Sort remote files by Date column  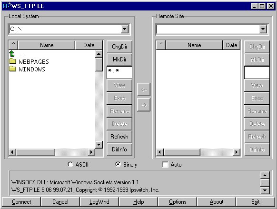pos(231,45)
